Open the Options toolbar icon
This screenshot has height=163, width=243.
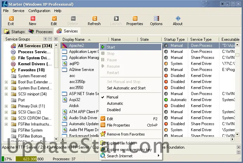(x=156, y=20)
